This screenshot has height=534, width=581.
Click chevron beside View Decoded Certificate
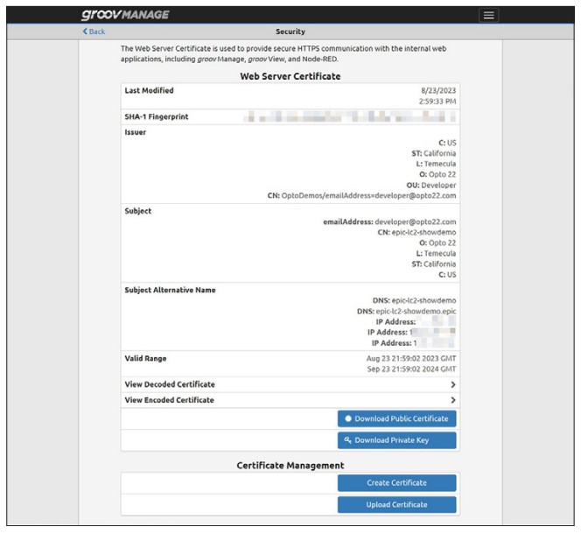click(452, 384)
